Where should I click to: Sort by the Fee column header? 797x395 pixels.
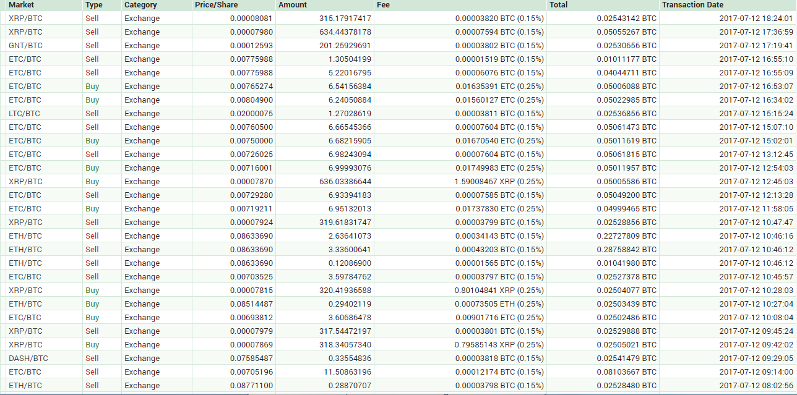coord(383,5)
